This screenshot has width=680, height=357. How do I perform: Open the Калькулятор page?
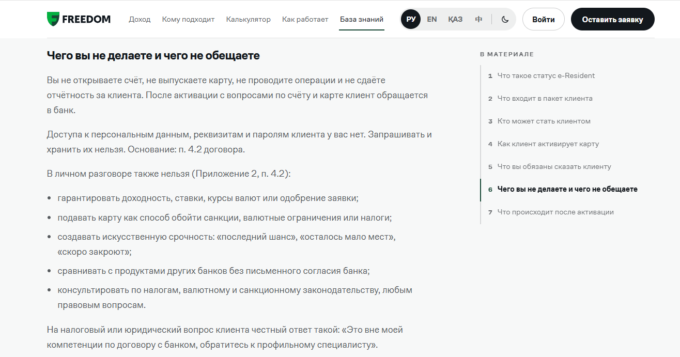coord(248,19)
